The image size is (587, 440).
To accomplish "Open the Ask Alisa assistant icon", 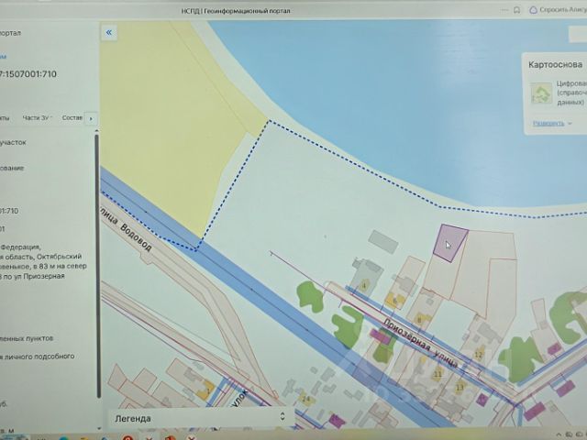I will 533,10.
